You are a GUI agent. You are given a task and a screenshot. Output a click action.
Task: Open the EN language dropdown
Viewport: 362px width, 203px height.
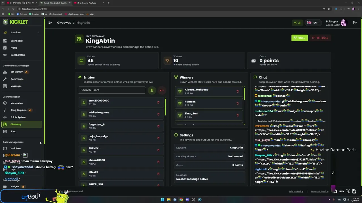(313, 23)
